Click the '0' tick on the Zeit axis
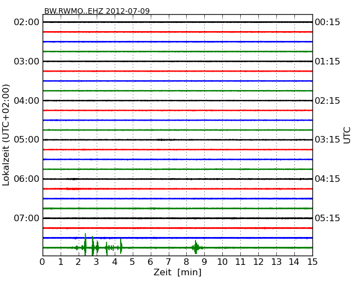The width and height of the screenshot is (355, 284). [x=43, y=262]
